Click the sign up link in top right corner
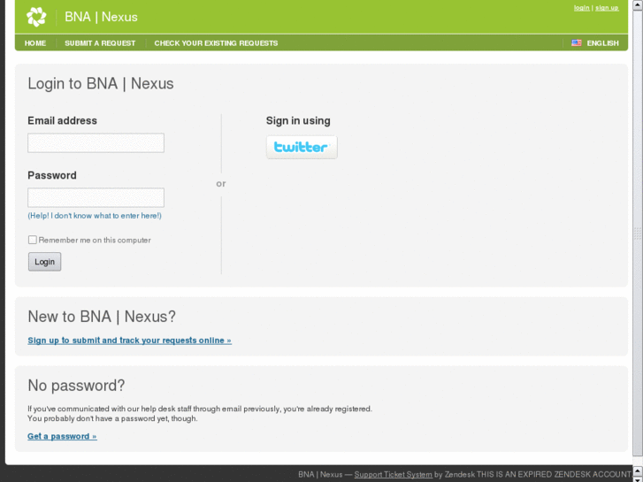 607,8
